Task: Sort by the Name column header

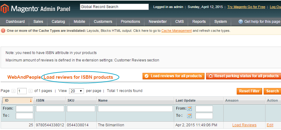Action: pyautogui.click(x=103, y=101)
